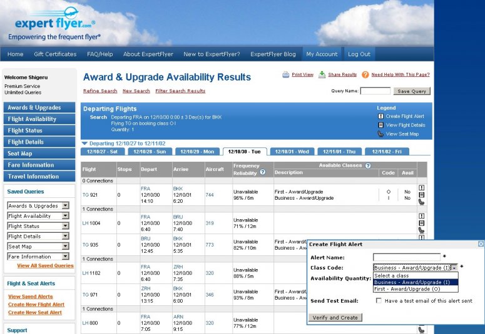The width and height of the screenshot is (485, 334).
Task: Click the Refine Search link
Action: [x=100, y=91]
